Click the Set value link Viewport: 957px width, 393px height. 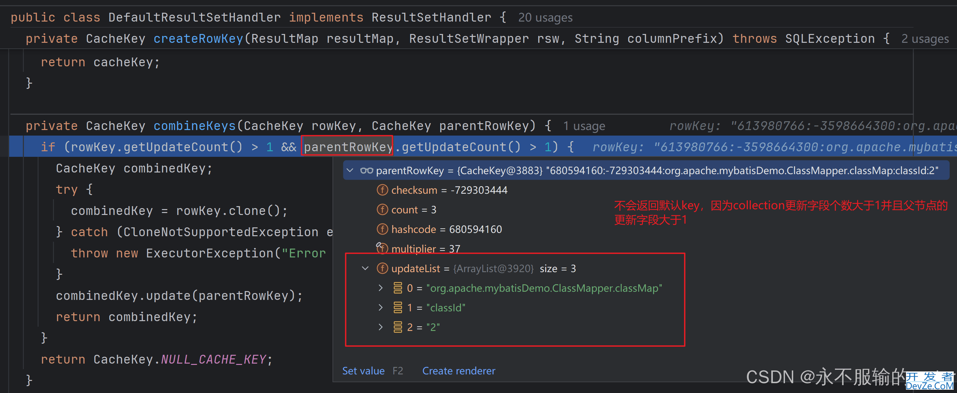click(363, 371)
